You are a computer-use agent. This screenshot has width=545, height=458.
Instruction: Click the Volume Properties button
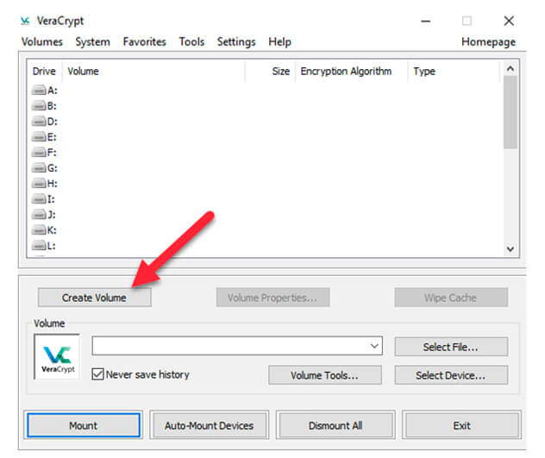pyautogui.click(x=272, y=298)
